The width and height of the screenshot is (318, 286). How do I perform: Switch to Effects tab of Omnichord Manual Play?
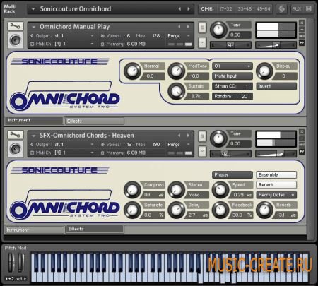tap(95, 121)
